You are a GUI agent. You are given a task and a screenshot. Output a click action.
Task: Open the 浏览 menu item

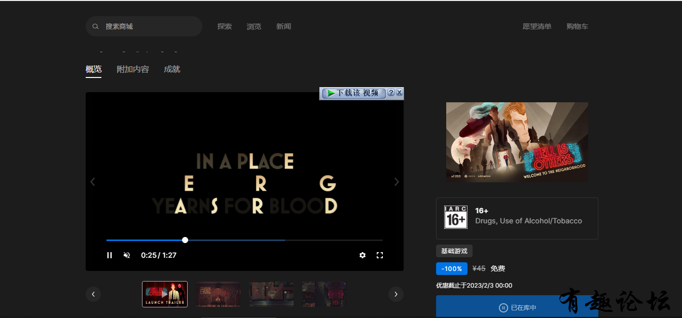[x=254, y=26]
